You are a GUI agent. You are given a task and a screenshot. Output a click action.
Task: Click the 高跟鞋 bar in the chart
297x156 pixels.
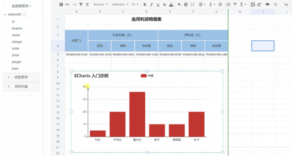tap(177, 130)
